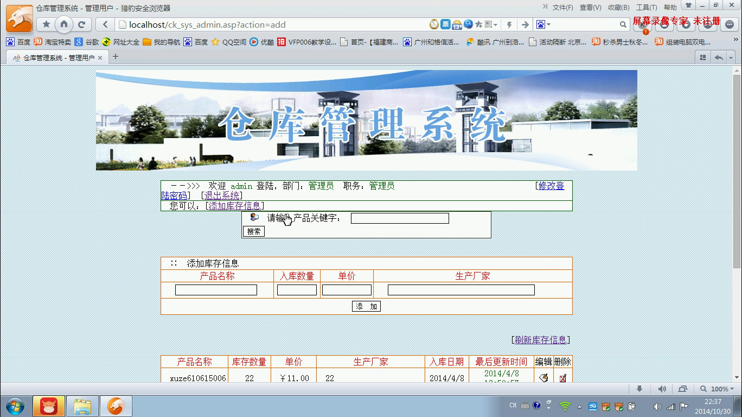Viewport: 742px width, 417px height.
Task: Toggle the page sound icon in status bar
Action: click(662, 389)
